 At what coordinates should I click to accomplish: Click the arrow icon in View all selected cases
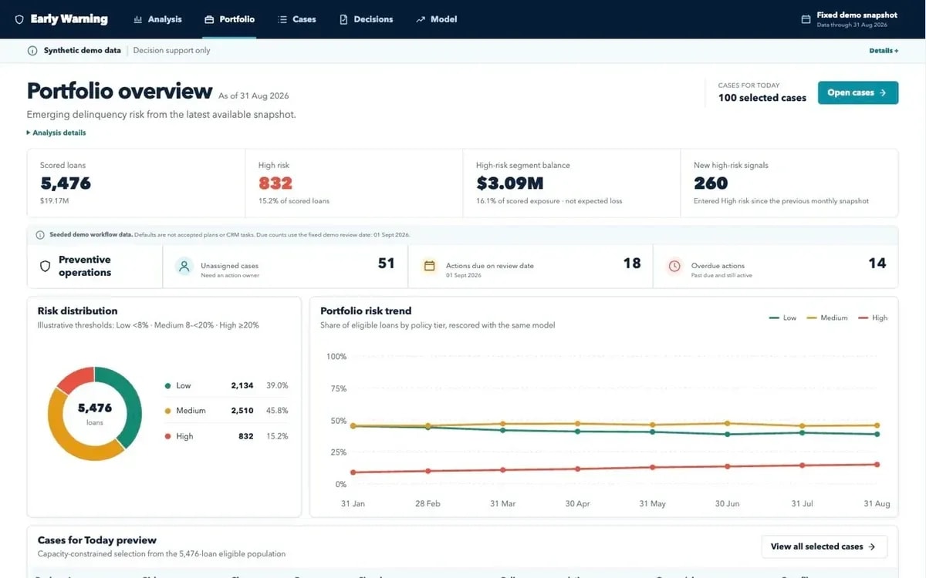[872, 546]
